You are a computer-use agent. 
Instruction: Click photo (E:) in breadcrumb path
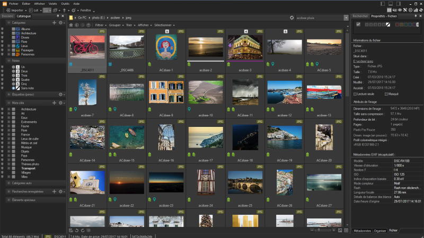pos(98,18)
